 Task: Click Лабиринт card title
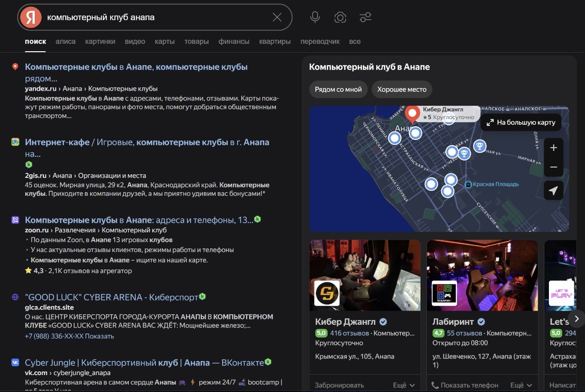(453, 322)
